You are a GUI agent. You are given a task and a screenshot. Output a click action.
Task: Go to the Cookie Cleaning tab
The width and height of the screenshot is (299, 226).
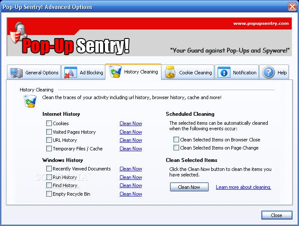click(188, 72)
